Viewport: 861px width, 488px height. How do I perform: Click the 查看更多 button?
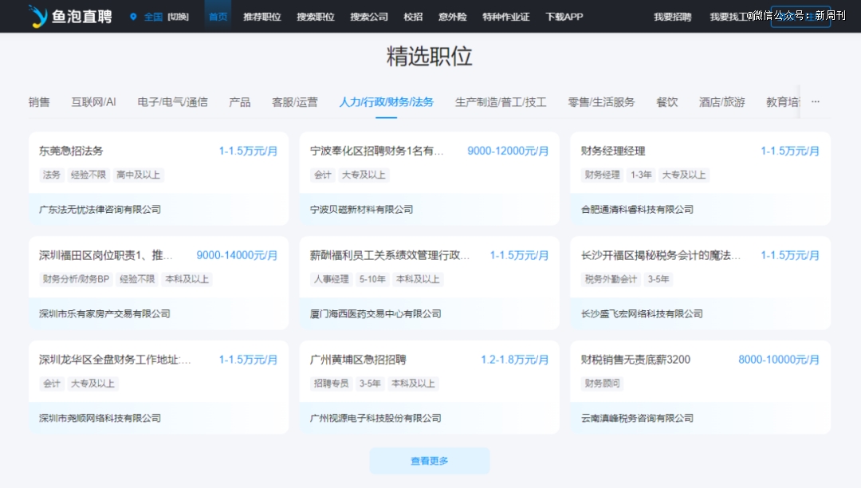[429, 461]
